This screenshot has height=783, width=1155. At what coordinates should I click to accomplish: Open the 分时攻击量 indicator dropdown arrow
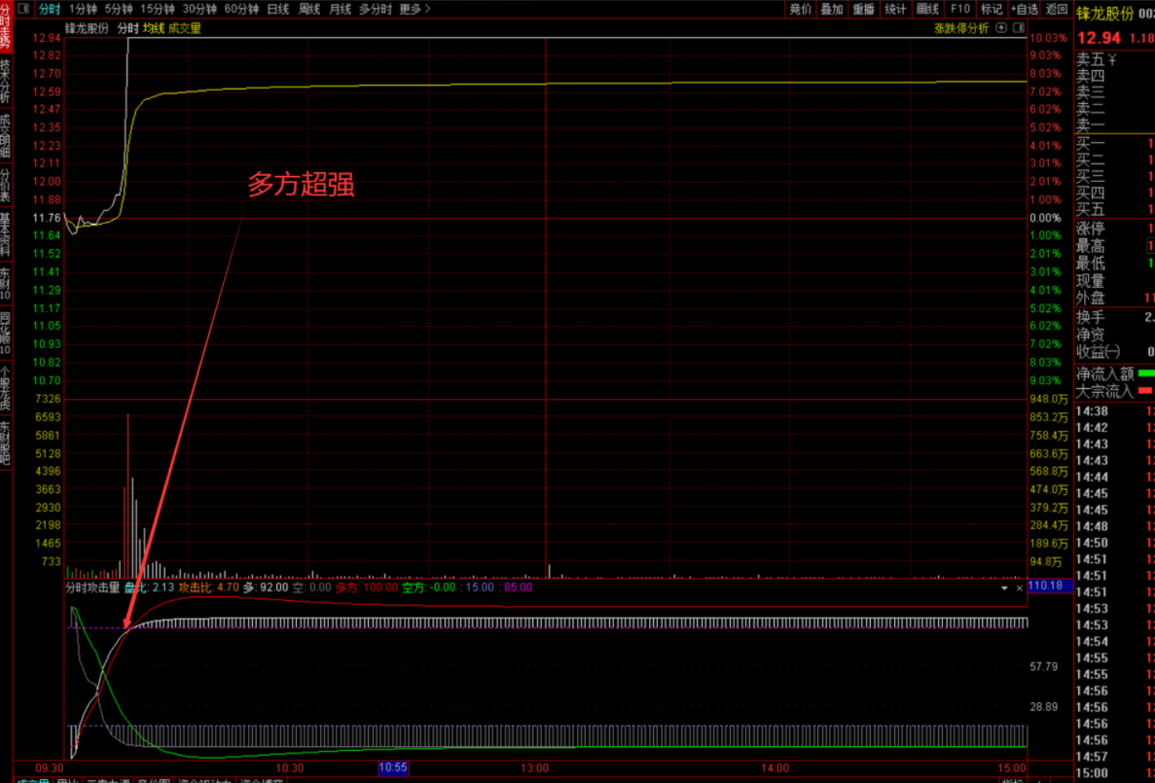1004,587
